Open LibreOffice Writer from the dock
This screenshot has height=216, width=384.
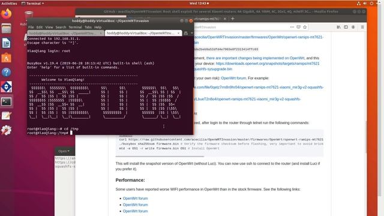pos(7,43)
